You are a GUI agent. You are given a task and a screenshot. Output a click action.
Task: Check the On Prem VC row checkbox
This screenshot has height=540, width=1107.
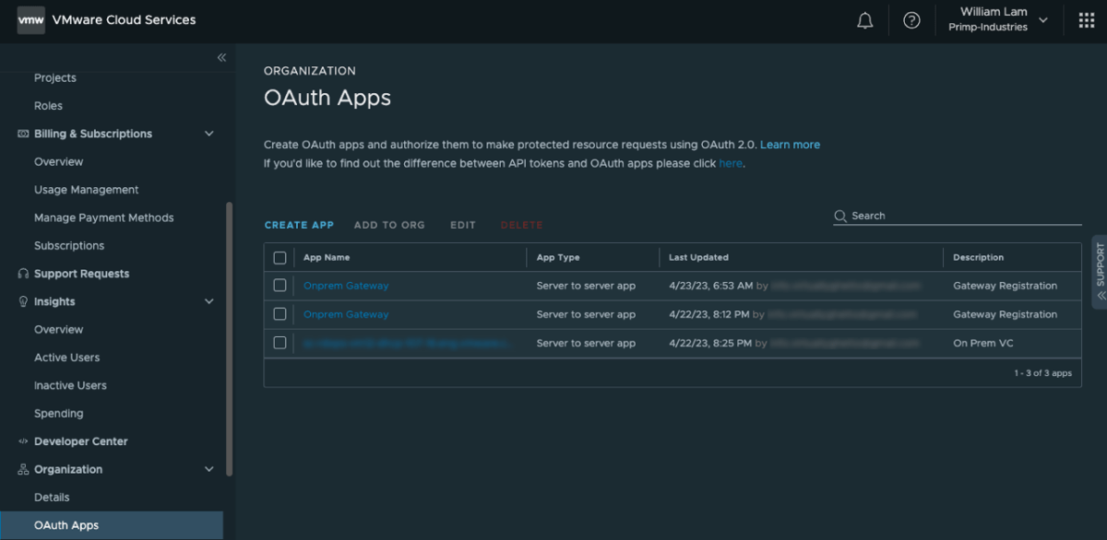pyautogui.click(x=280, y=343)
